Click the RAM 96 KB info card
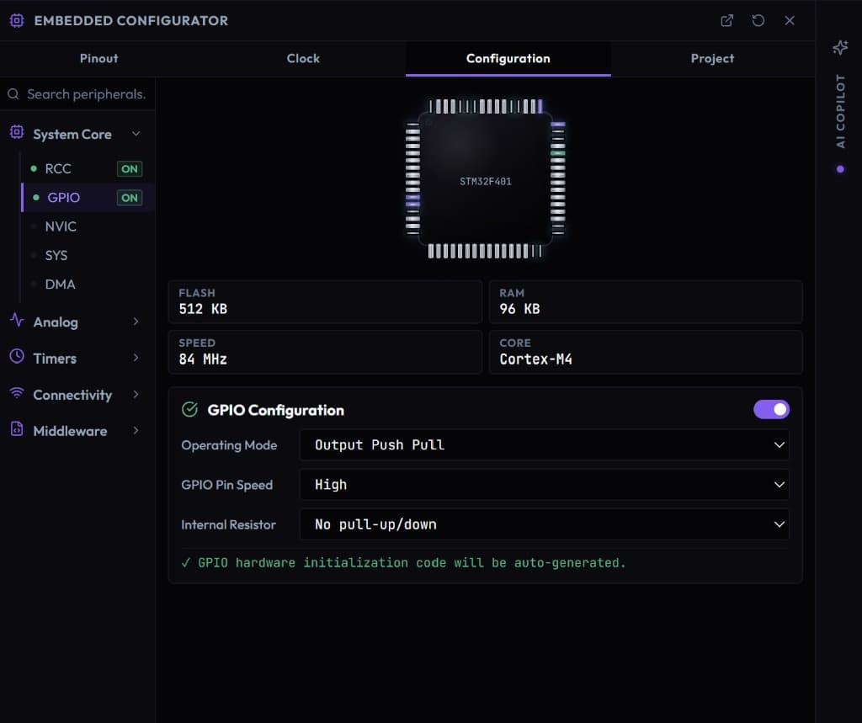This screenshot has height=723, width=862. (x=646, y=302)
